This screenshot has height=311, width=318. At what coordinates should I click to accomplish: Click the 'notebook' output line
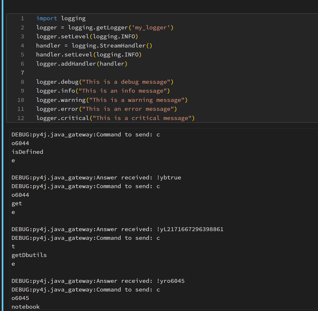(25, 307)
